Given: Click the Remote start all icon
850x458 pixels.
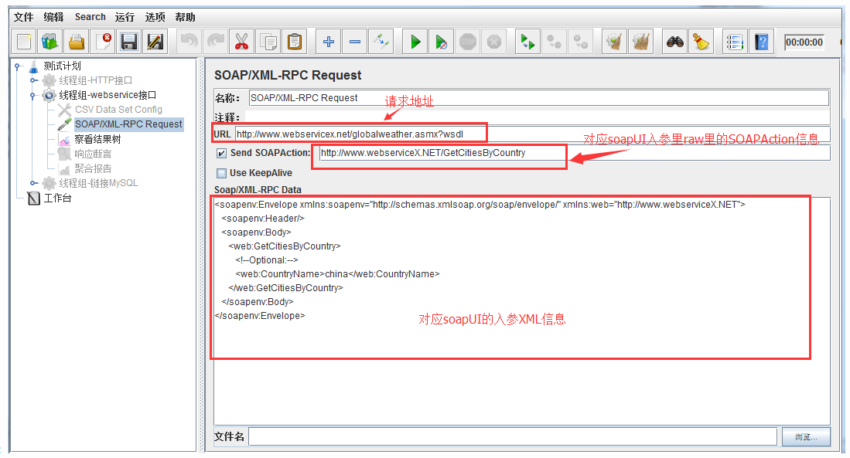Looking at the screenshot, I should 527,42.
